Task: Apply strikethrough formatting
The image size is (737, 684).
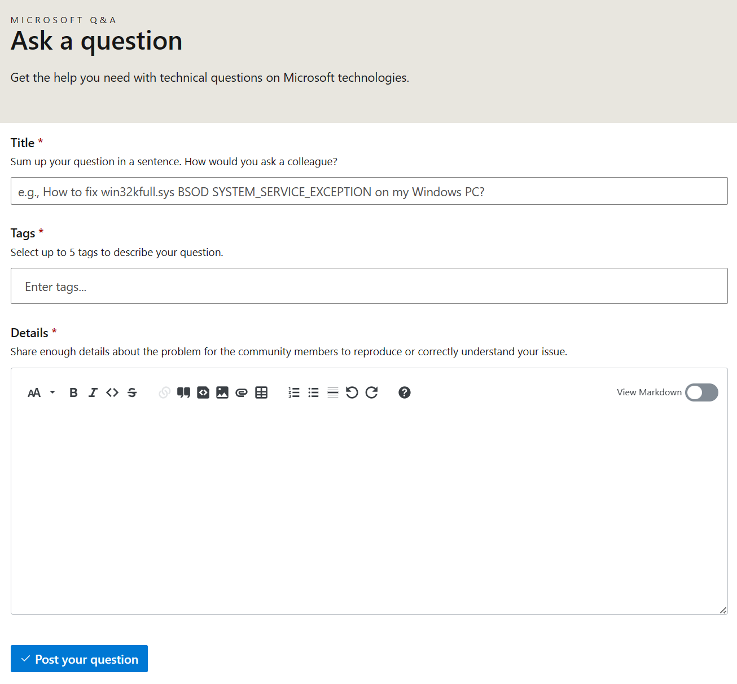Action: (x=131, y=392)
